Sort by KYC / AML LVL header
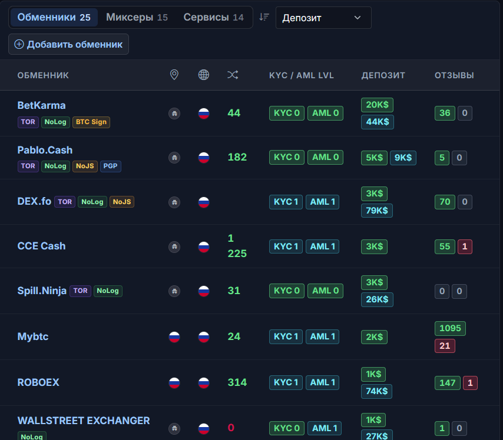This screenshot has width=503, height=440. (301, 75)
